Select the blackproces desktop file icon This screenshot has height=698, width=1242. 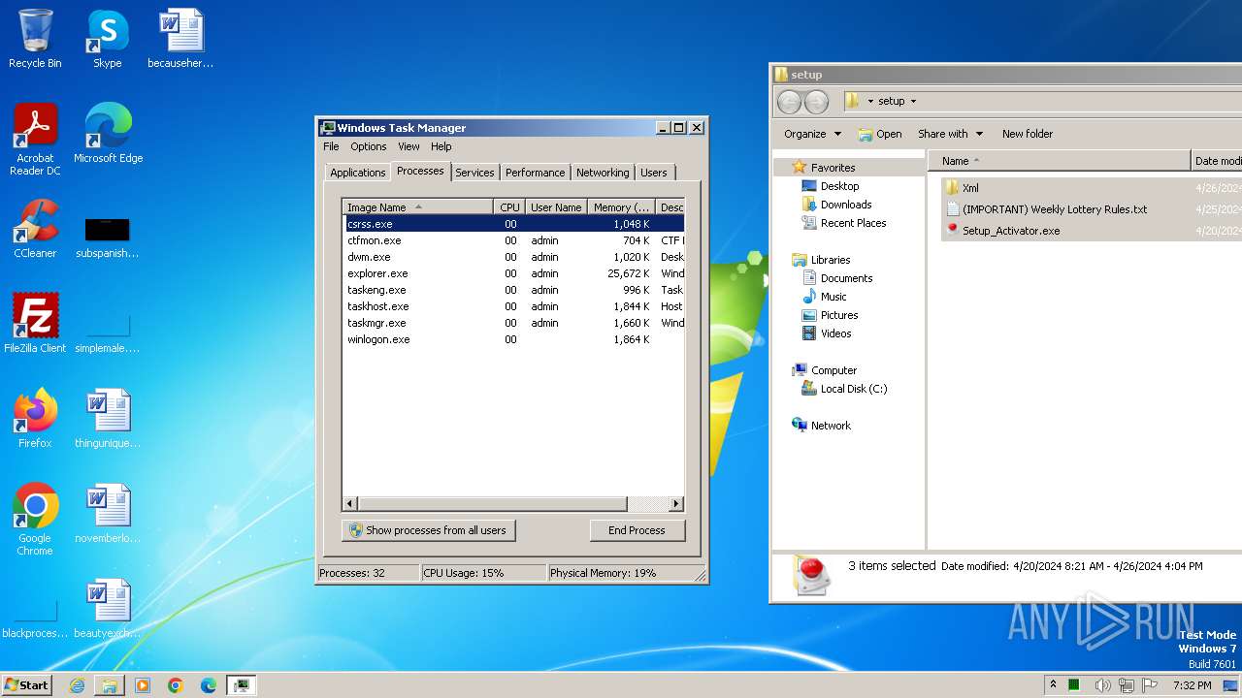coord(35,618)
